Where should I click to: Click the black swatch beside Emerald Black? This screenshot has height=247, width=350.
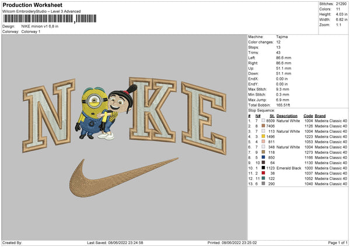pos(264,168)
